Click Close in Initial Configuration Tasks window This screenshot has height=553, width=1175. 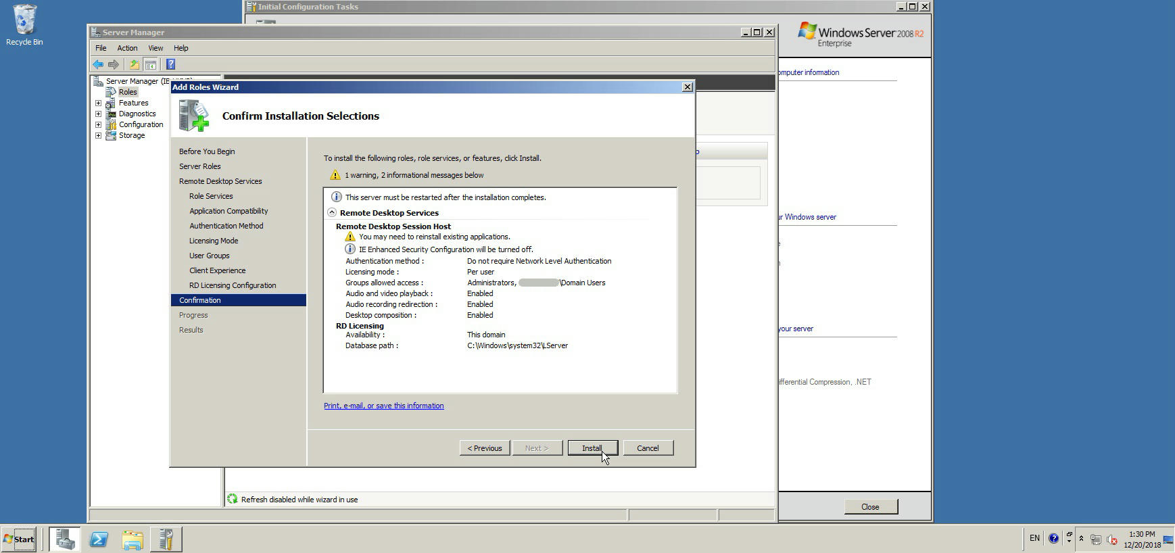871,507
